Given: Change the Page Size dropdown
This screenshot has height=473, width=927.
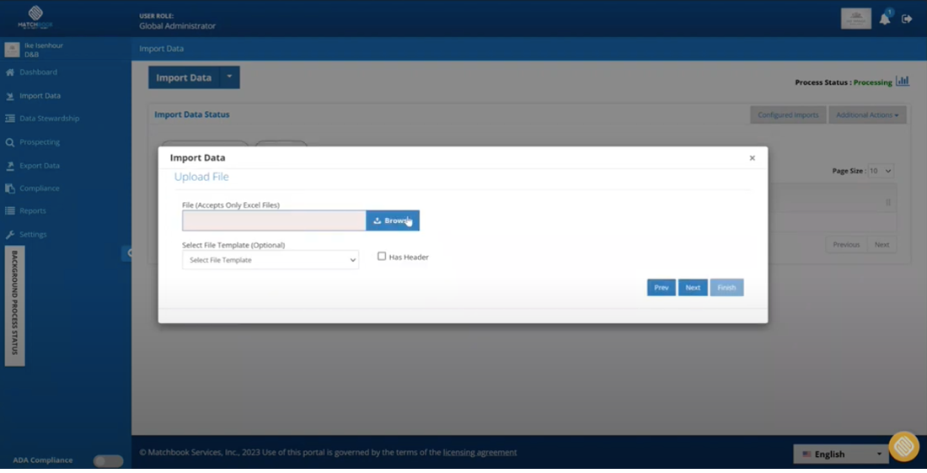Looking at the screenshot, I should click(x=881, y=171).
